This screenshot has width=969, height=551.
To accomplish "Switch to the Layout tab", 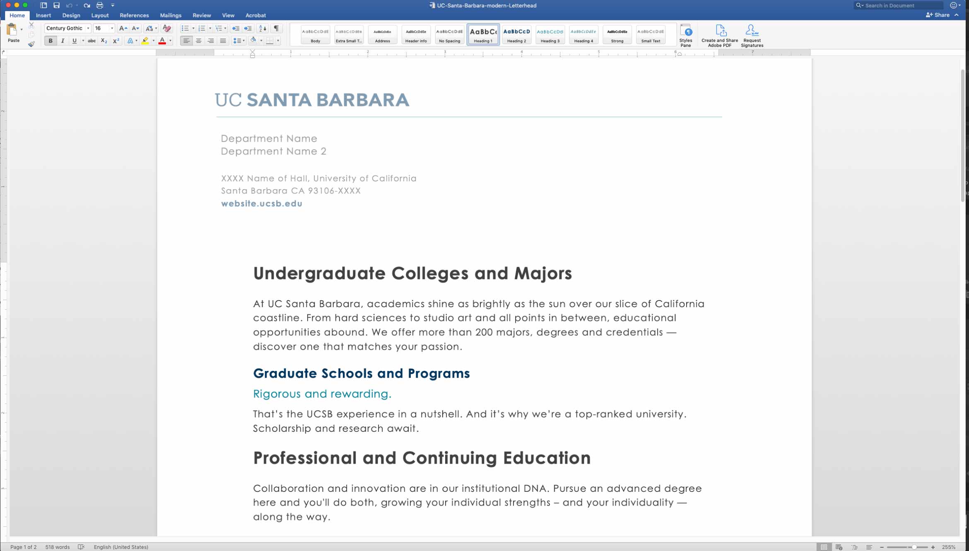I will 100,15.
